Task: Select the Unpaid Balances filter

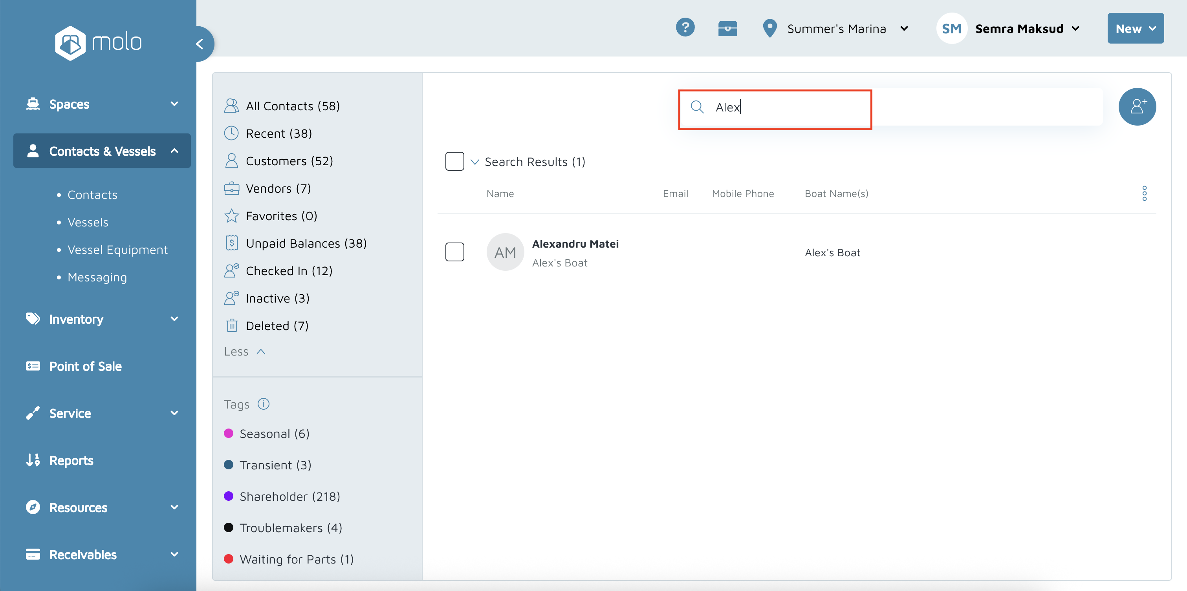Action: tap(306, 243)
